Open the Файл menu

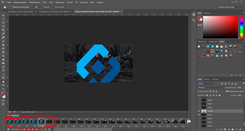pyautogui.click(x=9, y=2)
